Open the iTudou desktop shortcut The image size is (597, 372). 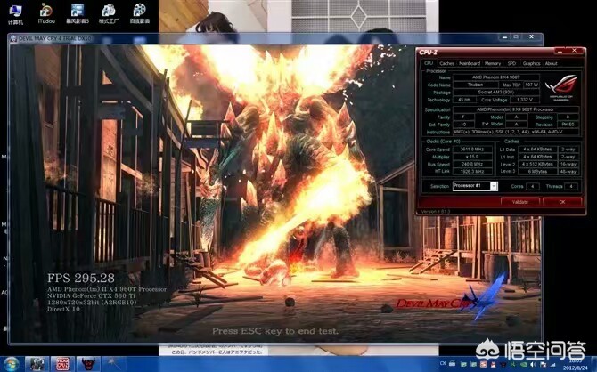46,13
